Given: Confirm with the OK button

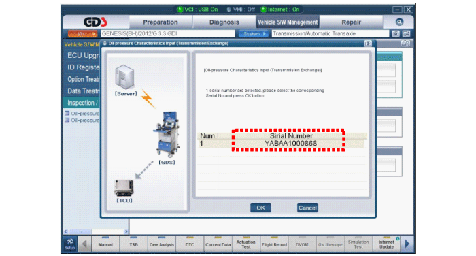Looking at the screenshot, I should pyautogui.click(x=260, y=208).
